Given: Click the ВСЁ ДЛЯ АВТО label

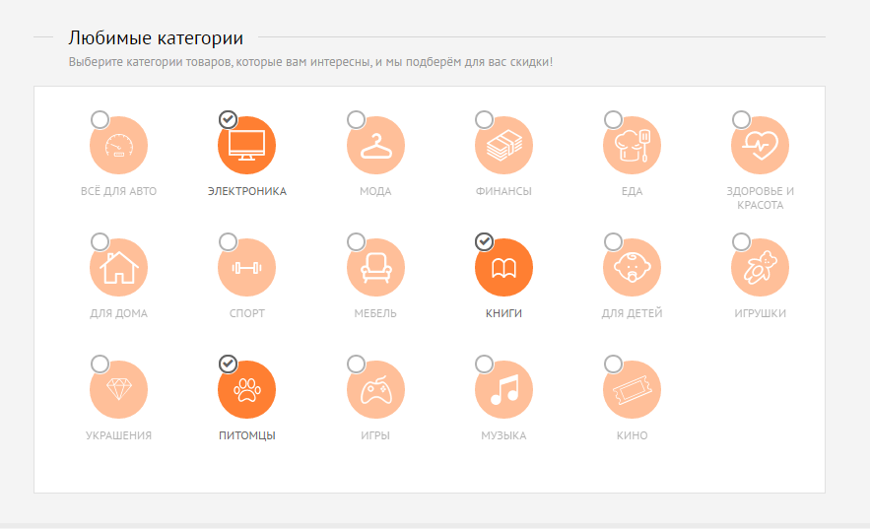Looking at the screenshot, I should [119, 191].
